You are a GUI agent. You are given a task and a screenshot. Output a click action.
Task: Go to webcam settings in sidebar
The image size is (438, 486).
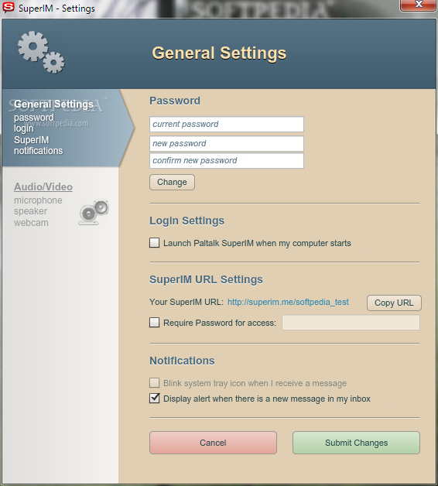pos(31,223)
